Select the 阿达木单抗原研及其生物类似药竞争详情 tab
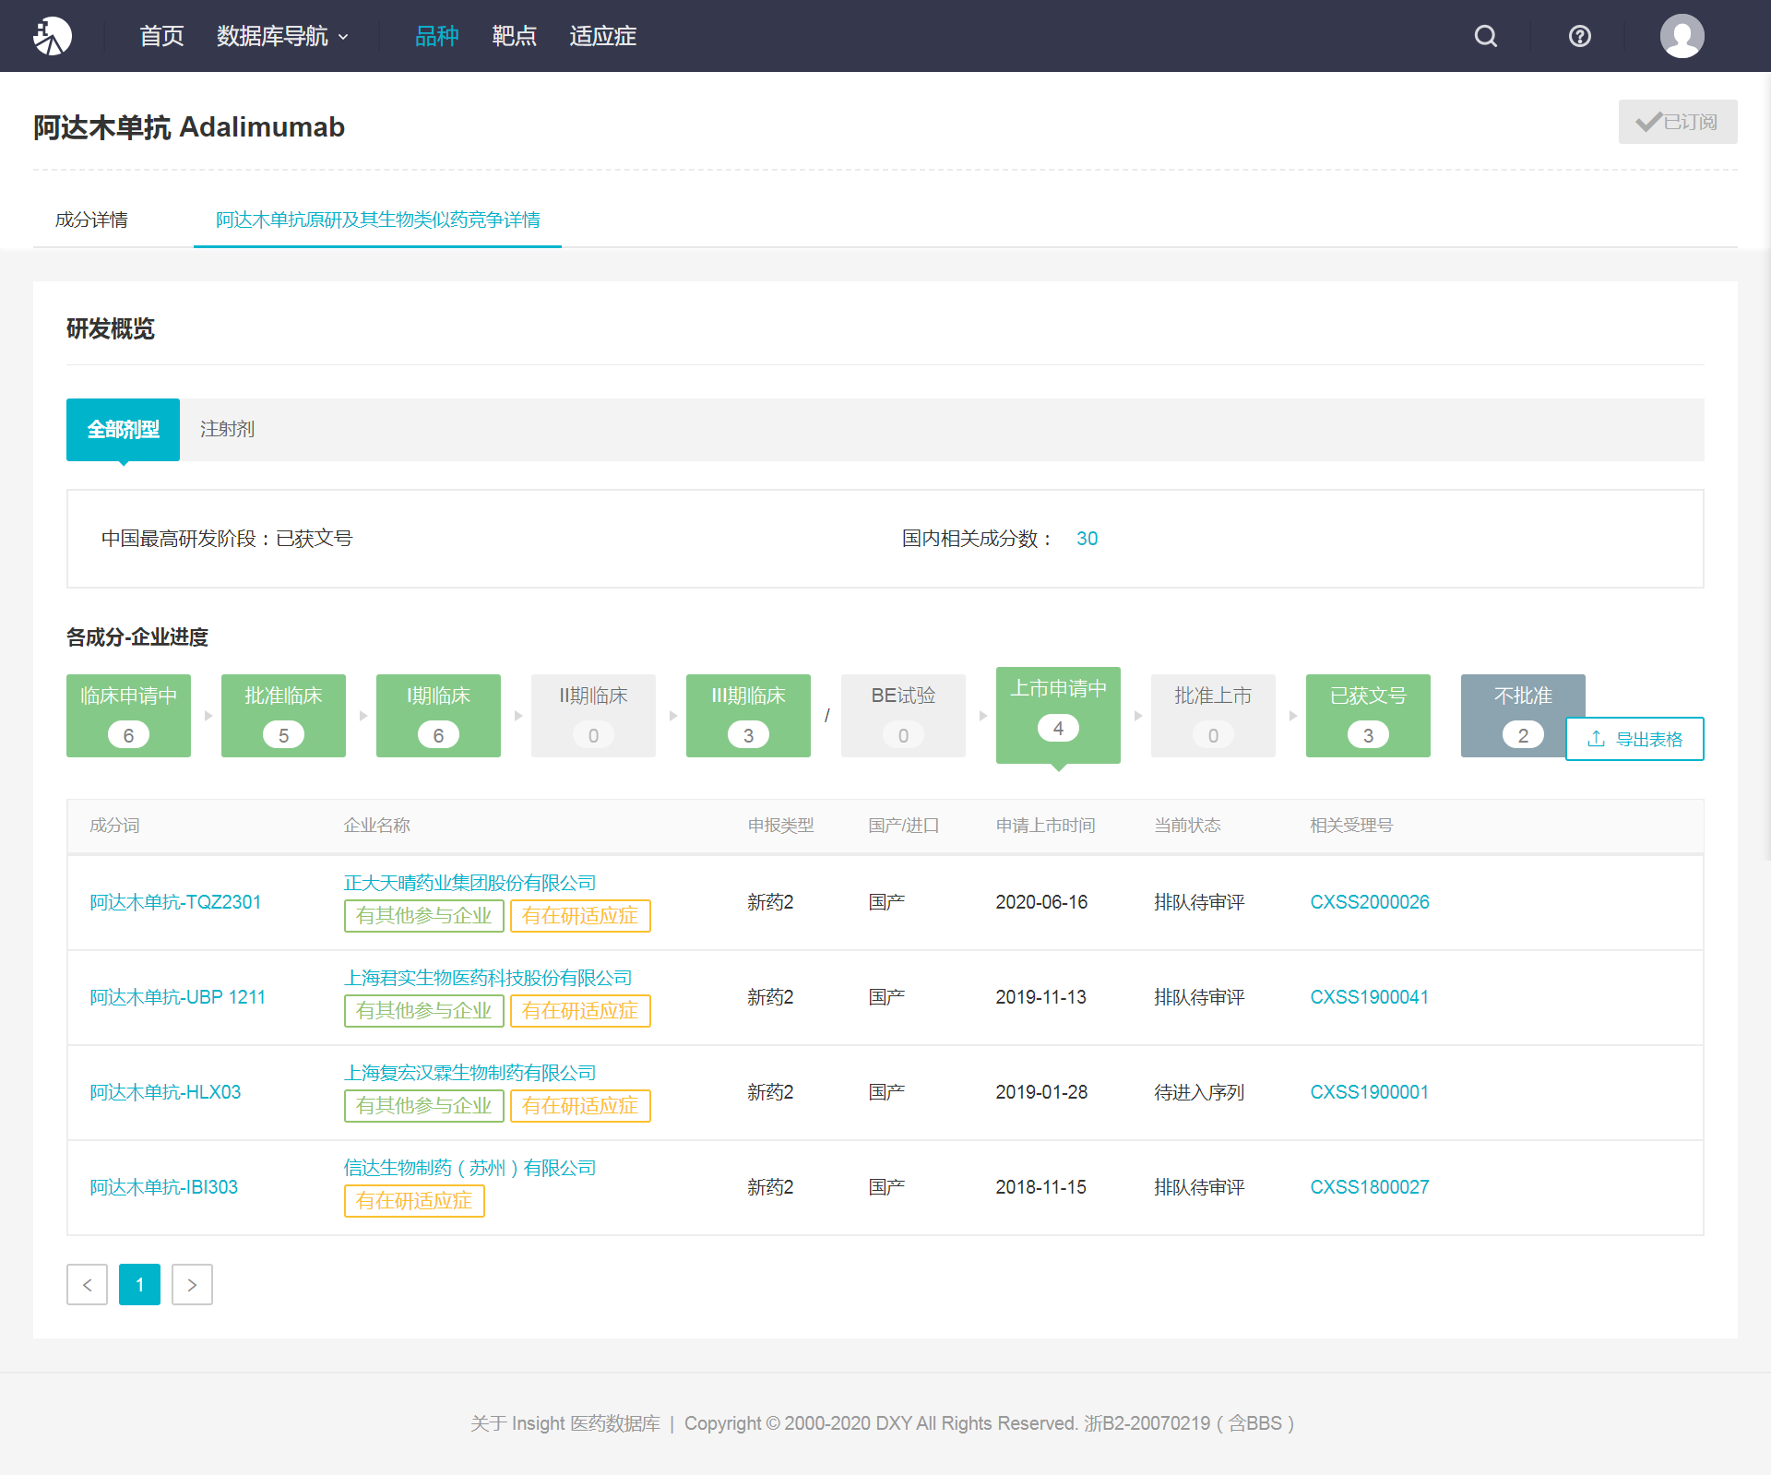 [377, 220]
